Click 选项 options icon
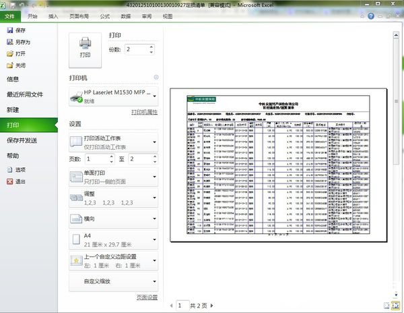The height and width of the screenshot is (313, 404). [x=10, y=169]
